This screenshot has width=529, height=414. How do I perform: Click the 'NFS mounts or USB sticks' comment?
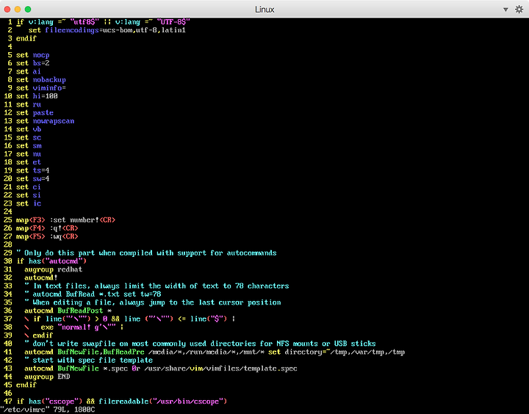[x=200, y=344]
